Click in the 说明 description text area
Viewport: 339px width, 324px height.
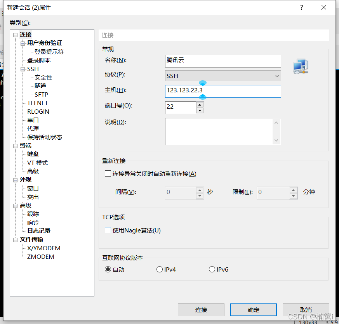click(219, 131)
